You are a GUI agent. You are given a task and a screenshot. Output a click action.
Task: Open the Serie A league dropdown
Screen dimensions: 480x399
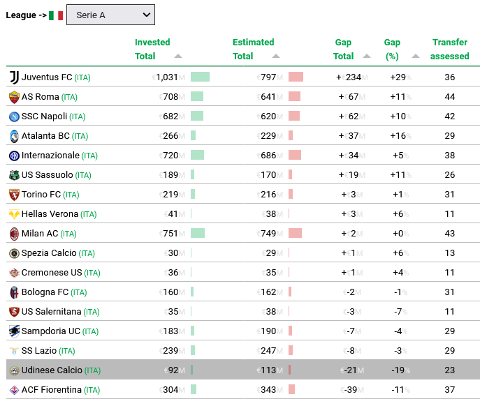tap(111, 15)
